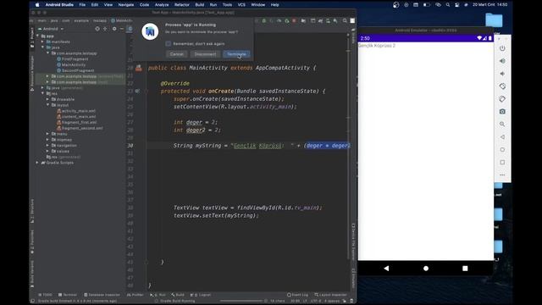This screenshot has width=542, height=305.
Task: Click the Terminate button in dialog
Action: click(236, 54)
